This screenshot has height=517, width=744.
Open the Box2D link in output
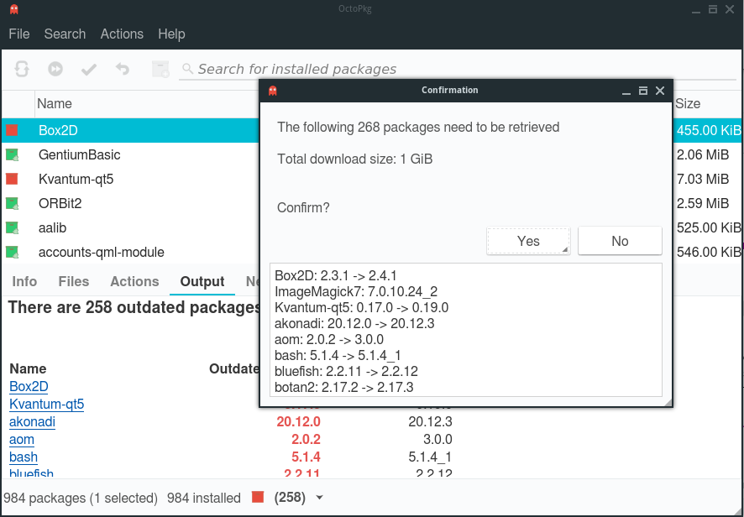[29, 387]
